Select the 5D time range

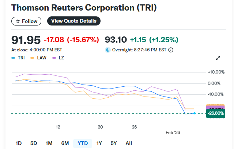click(34, 143)
